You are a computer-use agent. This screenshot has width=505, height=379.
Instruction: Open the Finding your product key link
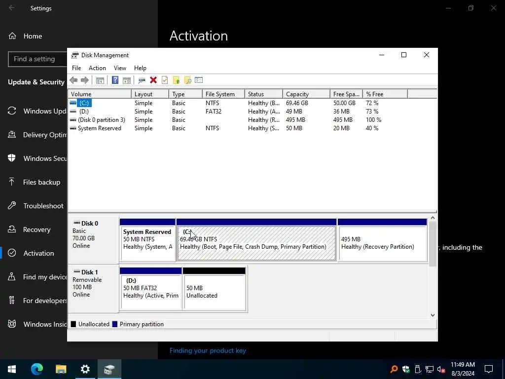[208, 351]
